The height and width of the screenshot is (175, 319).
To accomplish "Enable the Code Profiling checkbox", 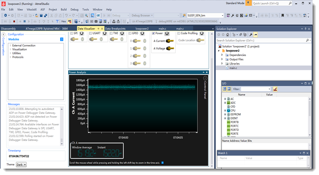I will (178, 33).
